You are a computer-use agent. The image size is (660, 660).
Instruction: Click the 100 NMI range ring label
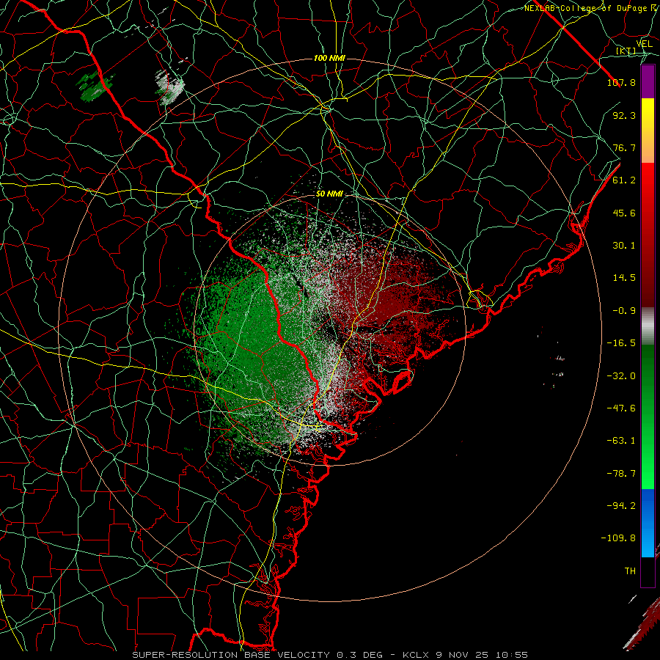(329, 58)
